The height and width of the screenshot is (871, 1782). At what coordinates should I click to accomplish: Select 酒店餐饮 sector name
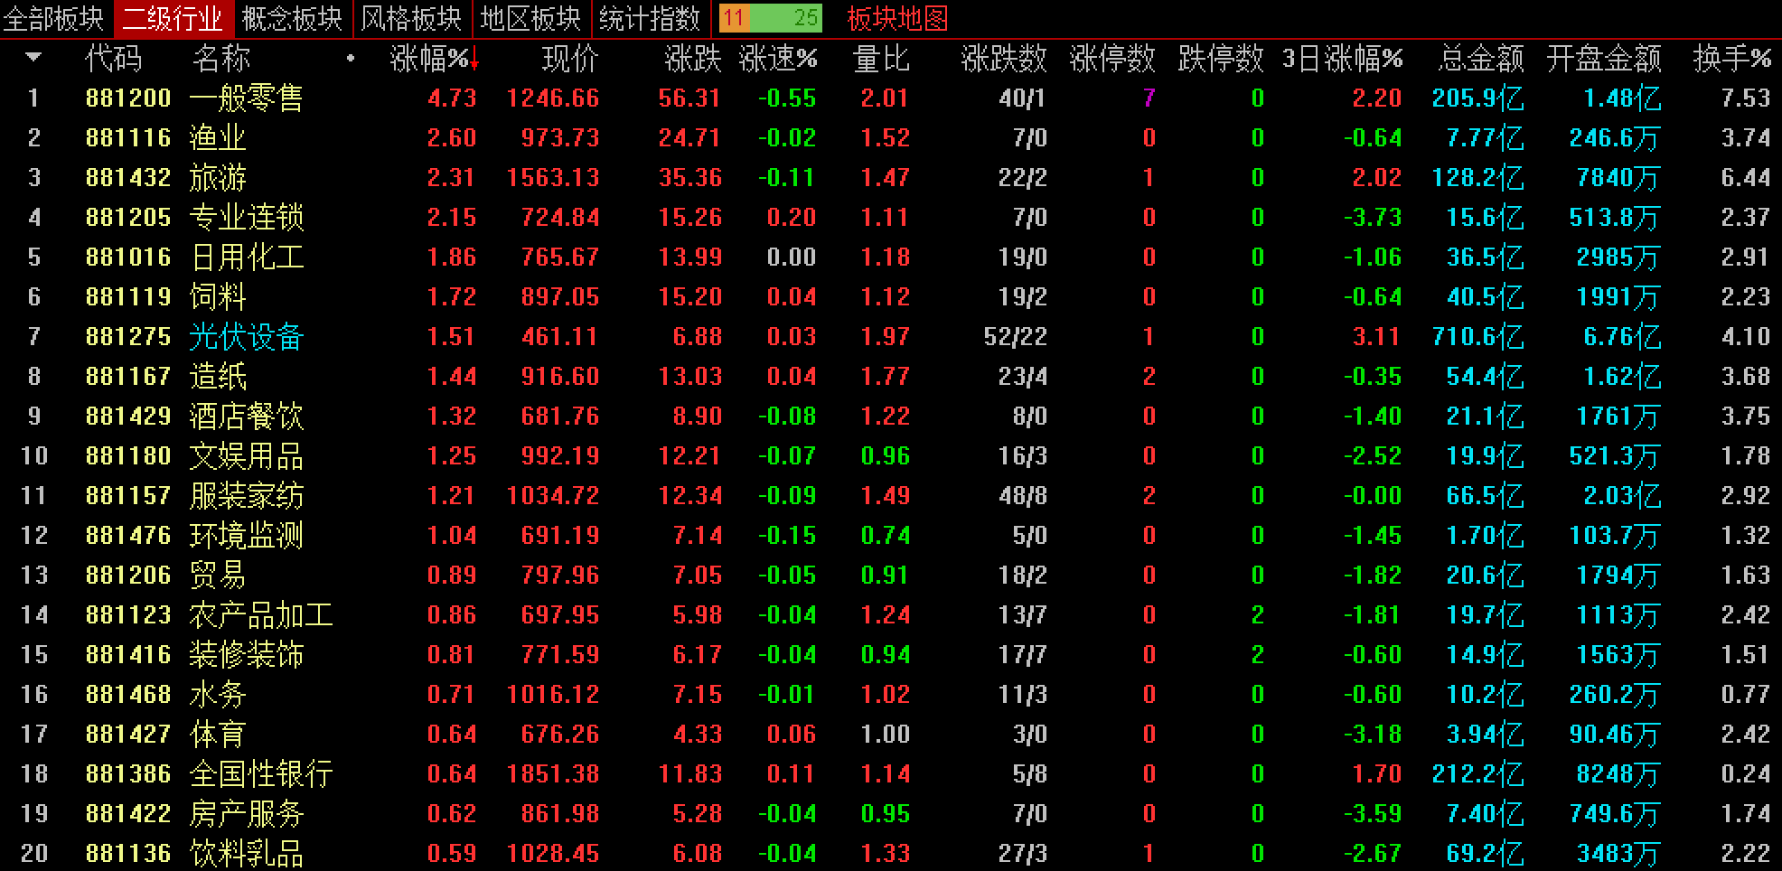pos(247,416)
